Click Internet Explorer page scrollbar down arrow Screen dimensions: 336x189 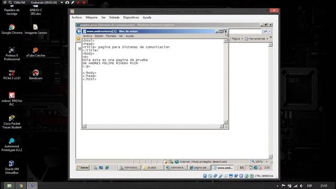tap(270, 156)
